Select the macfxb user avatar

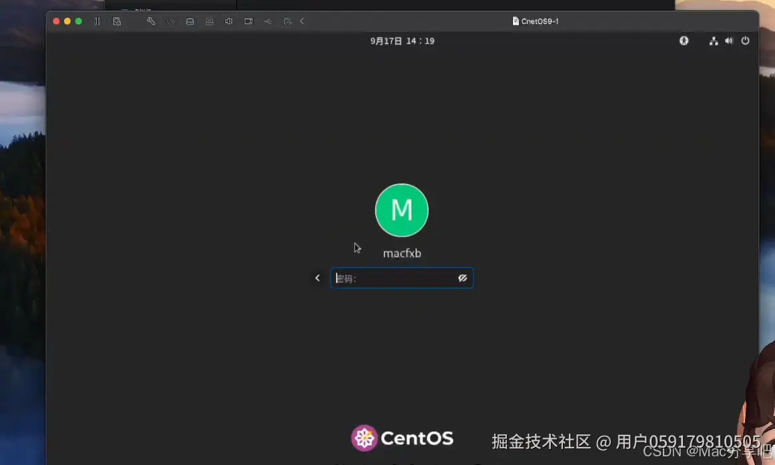click(x=402, y=210)
